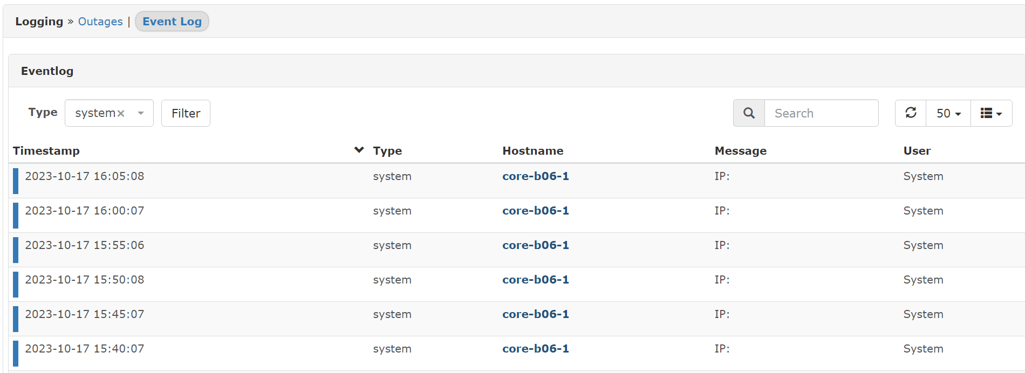Switch to the Outages tab
Viewport: 1025px width, 373px height.
[100, 22]
